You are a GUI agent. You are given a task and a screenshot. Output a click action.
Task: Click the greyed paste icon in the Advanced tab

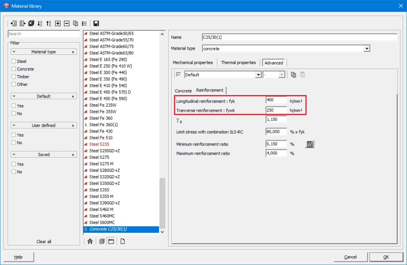302,75
